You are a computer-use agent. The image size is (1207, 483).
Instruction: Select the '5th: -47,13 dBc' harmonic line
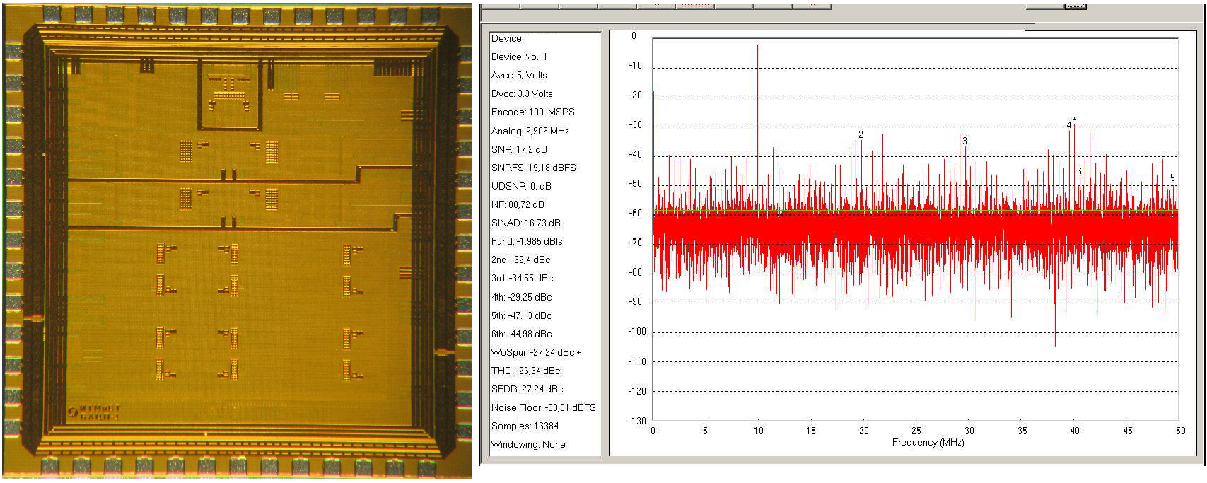pyautogui.click(x=521, y=315)
